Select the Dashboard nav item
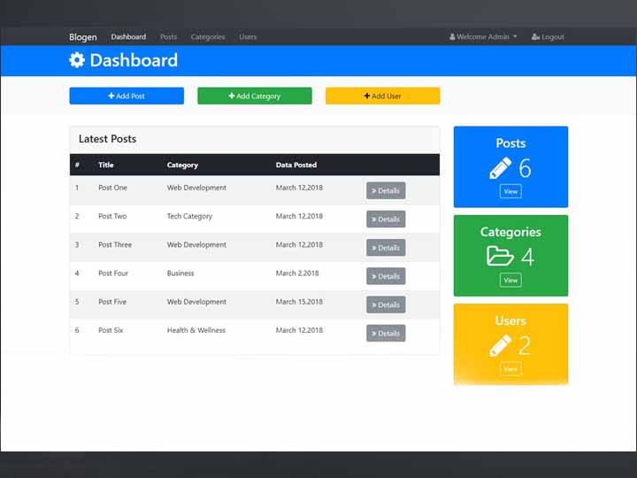This screenshot has height=478, width=637. 128,37
